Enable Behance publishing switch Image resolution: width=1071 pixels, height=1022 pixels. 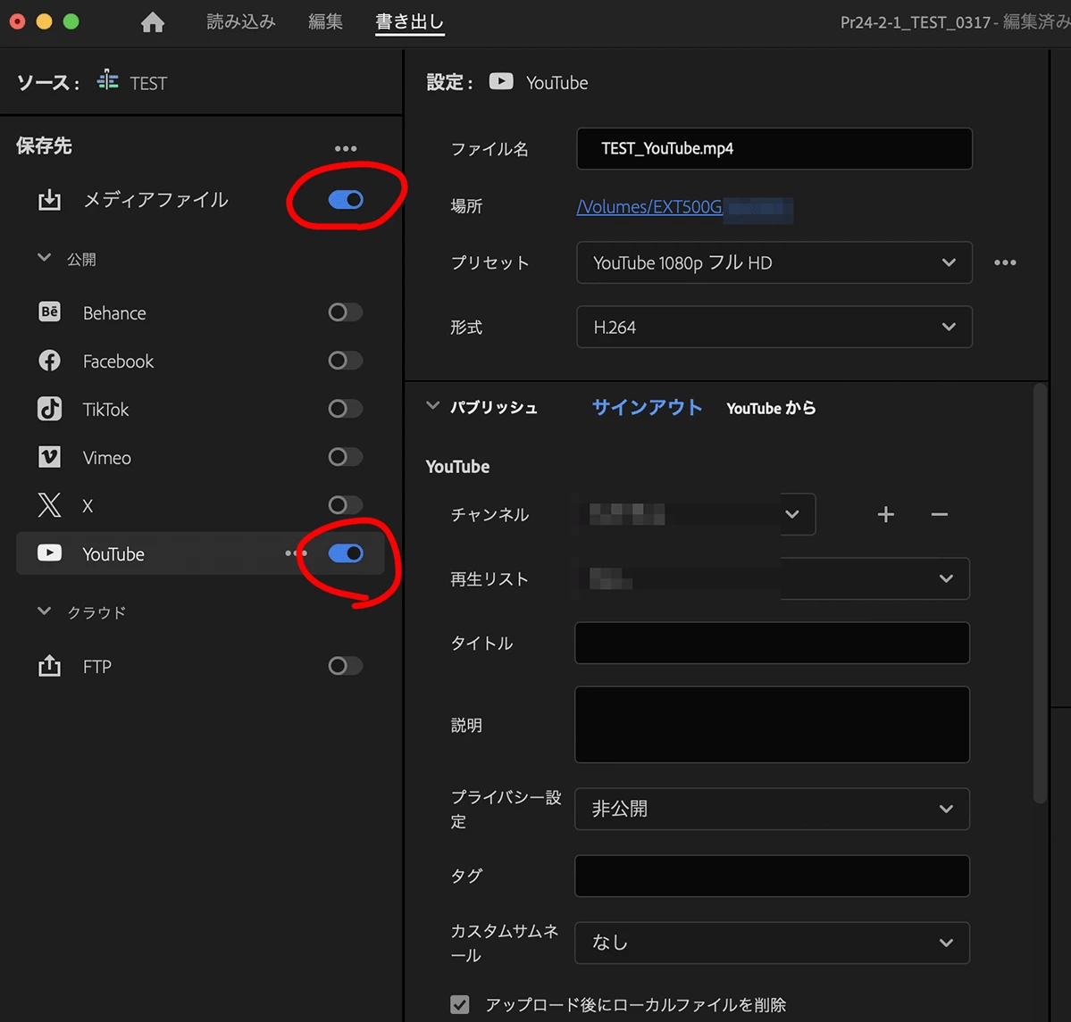point(346,312)
